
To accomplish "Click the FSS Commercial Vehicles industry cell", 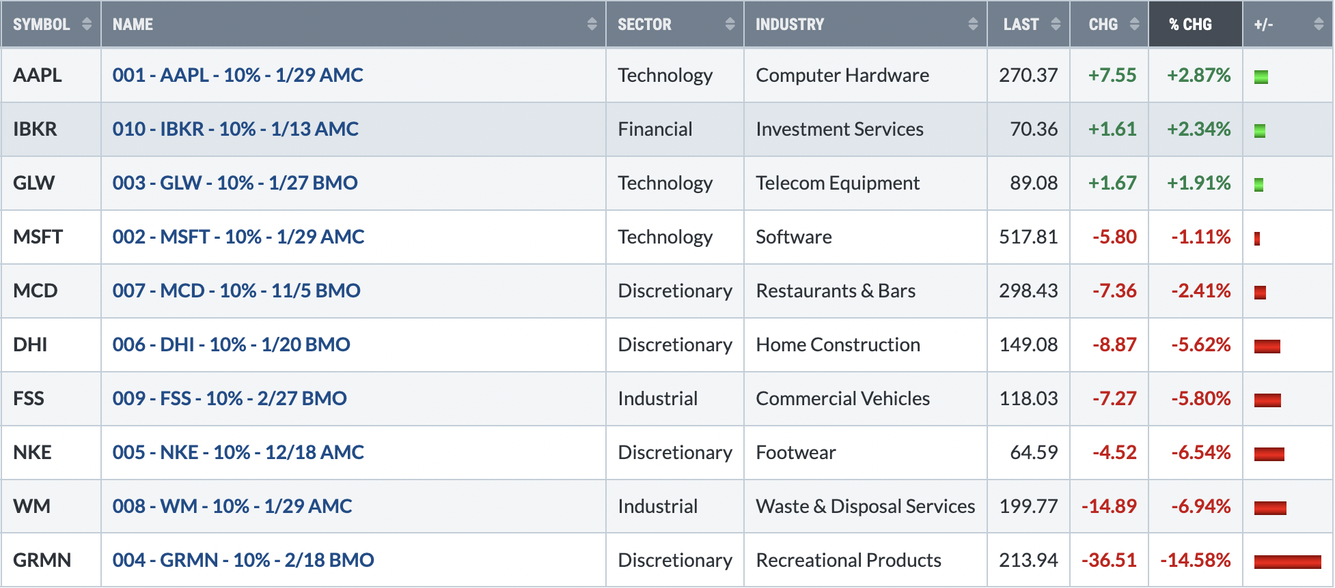I will [x=866, y=398].
